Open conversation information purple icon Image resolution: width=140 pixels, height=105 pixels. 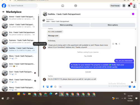(133, 14)
